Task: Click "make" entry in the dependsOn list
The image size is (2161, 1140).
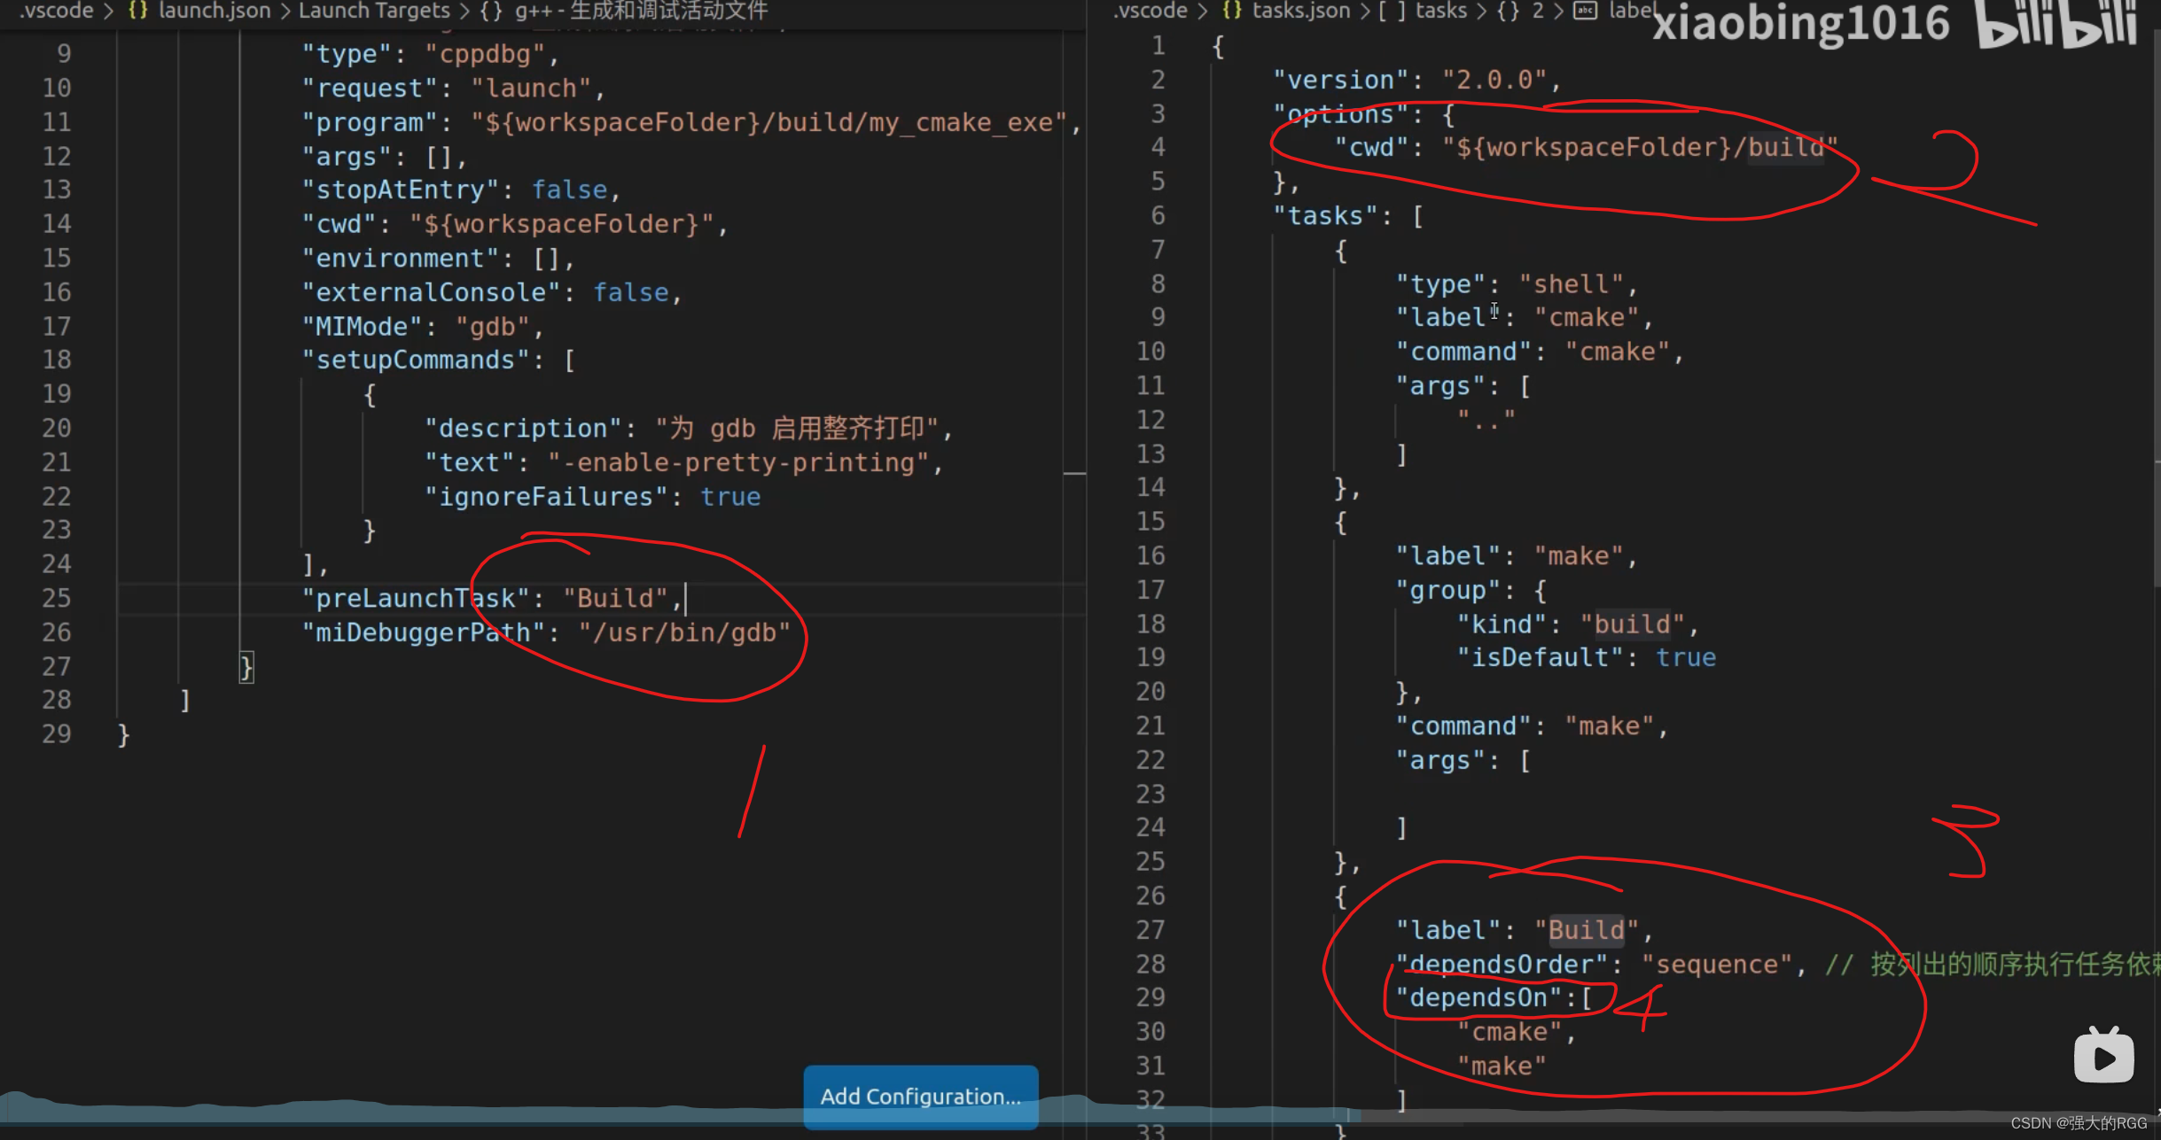Action: 1502,1066
